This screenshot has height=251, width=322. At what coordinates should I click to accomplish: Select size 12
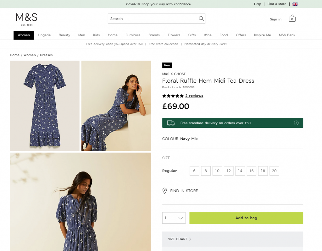[x=229, y=171]
